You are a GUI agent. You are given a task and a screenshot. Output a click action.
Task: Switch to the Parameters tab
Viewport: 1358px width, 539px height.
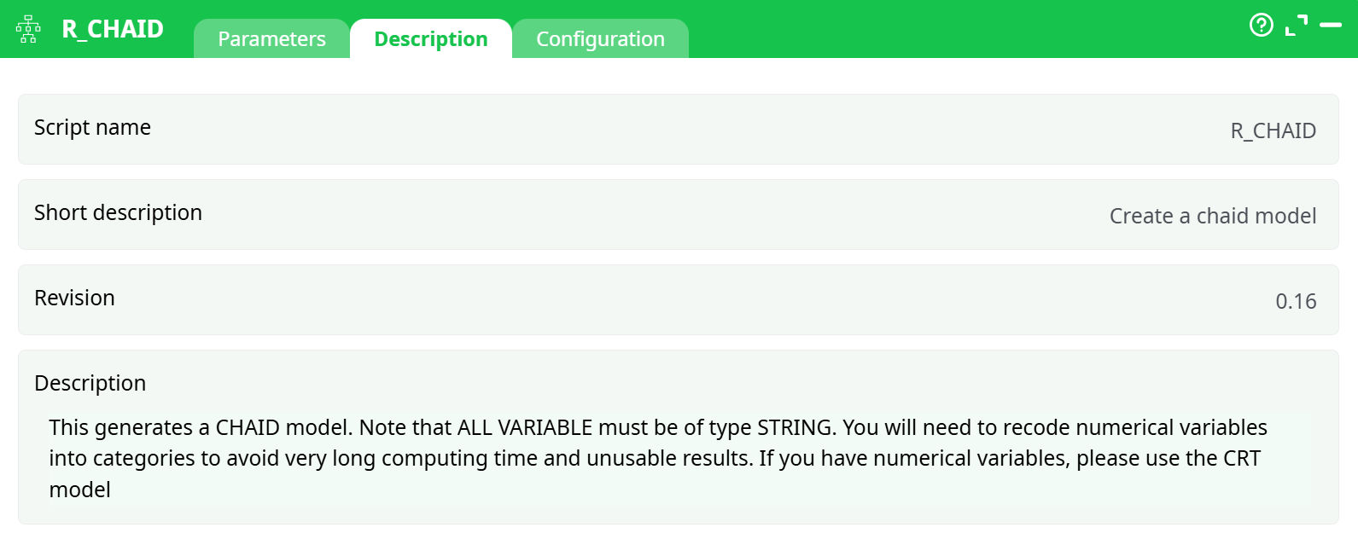tap(271, 39)
